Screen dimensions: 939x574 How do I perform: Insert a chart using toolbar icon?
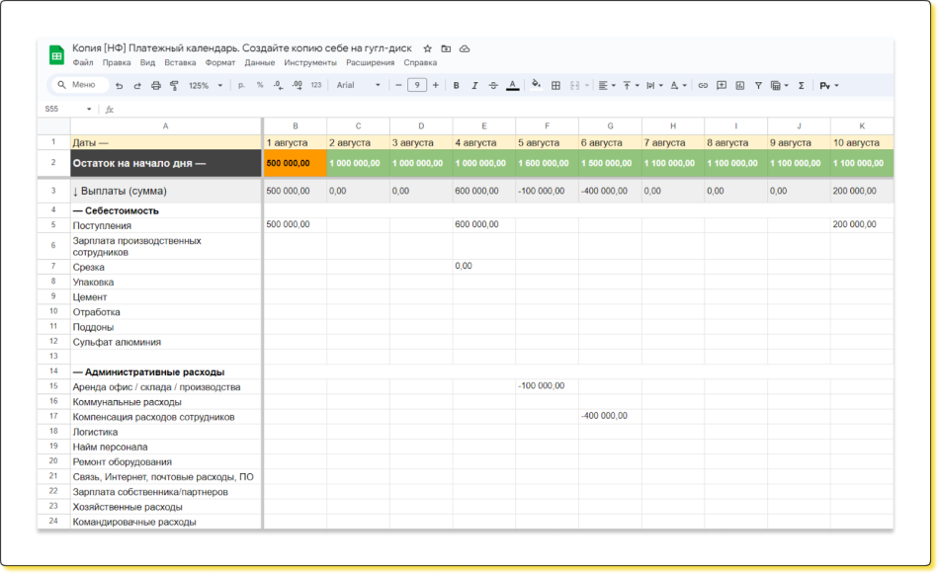pyautogui.click(x=740, y=86)
